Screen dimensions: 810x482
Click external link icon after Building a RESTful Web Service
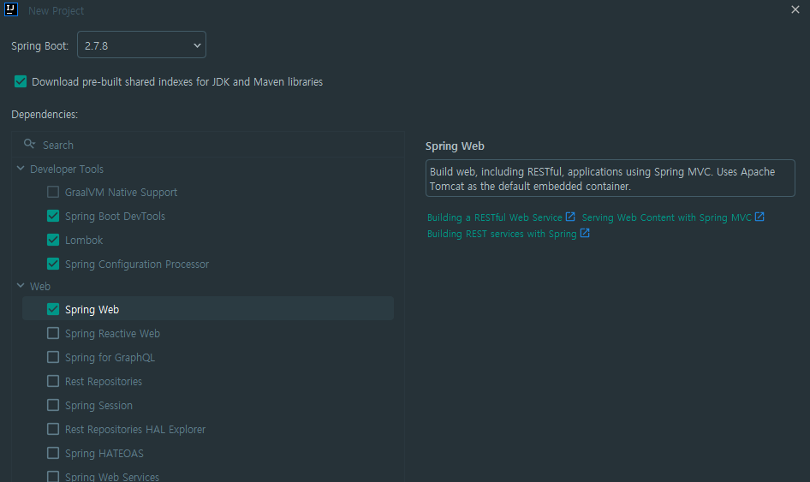(570, 217)
